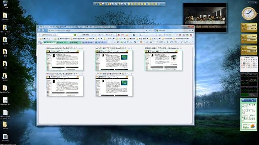Click the Google search magnifier icon

[190, 31]
